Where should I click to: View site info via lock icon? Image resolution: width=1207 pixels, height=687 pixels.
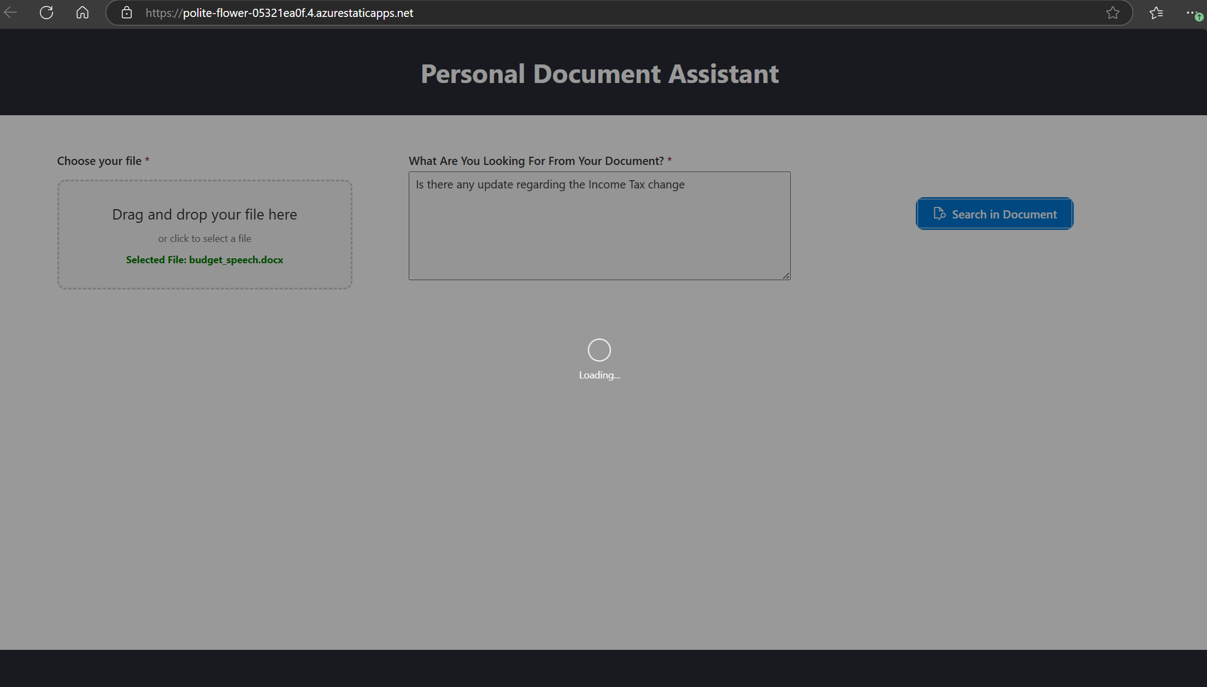point(127,13)
